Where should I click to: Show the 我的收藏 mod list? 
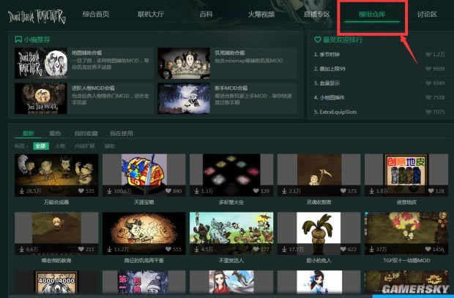point(86,134)
